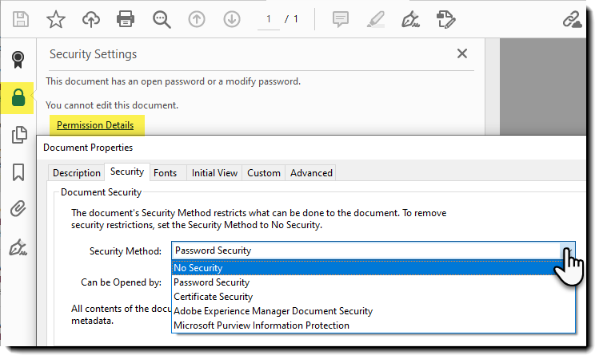Switch to the Fonts tab

coord(166,172)
